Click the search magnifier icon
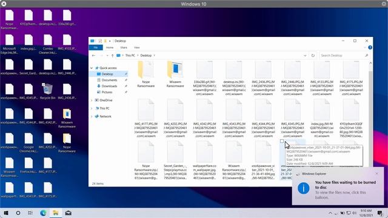The image size is (388, 218). [366, 56]
